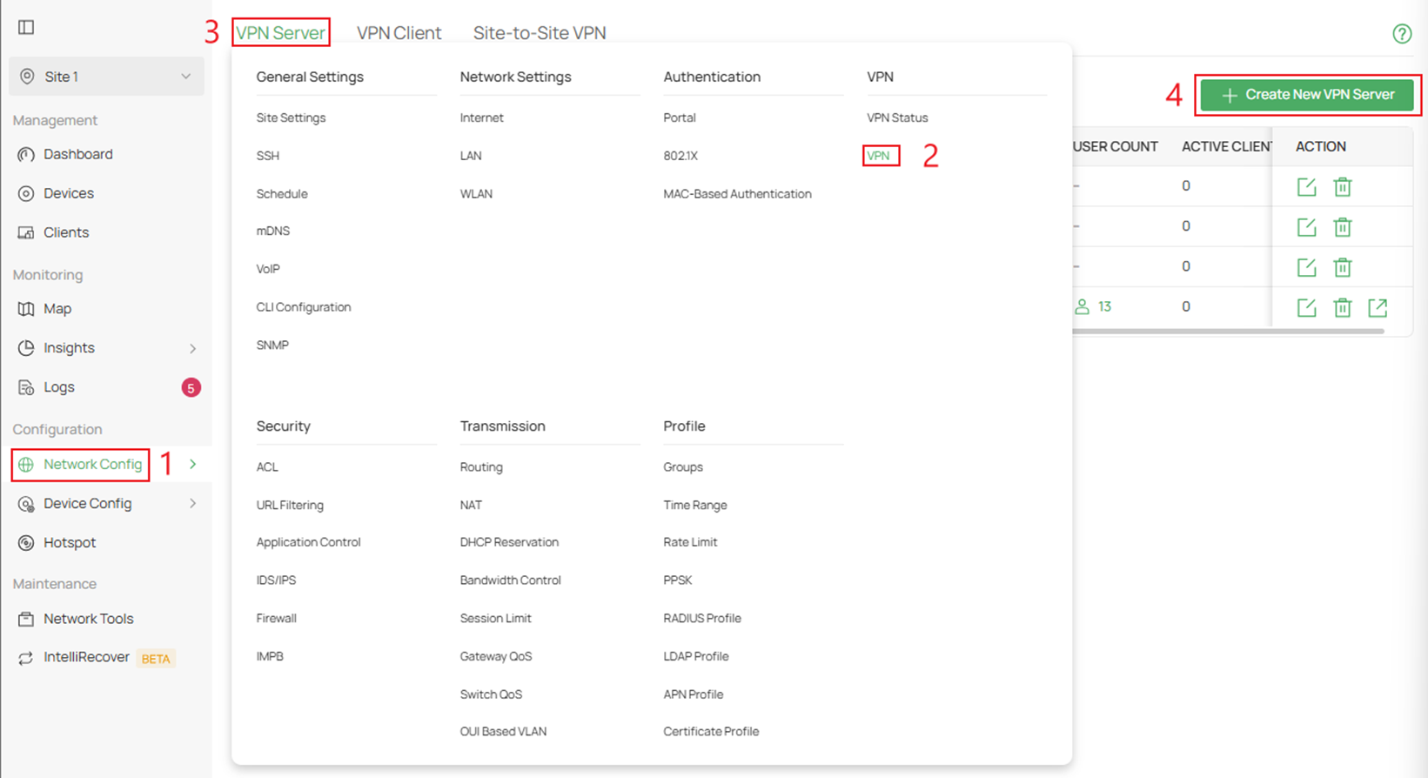This screenshot has height=778, width=1428.
Task: Open the WLAN network setting
Action: click(x=476, y=194)
